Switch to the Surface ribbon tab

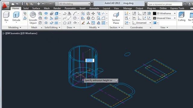click(36, 8)
